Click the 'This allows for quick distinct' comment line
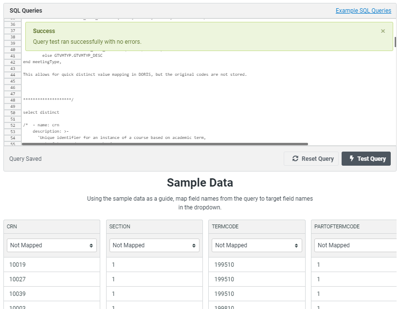 (135, 74)
